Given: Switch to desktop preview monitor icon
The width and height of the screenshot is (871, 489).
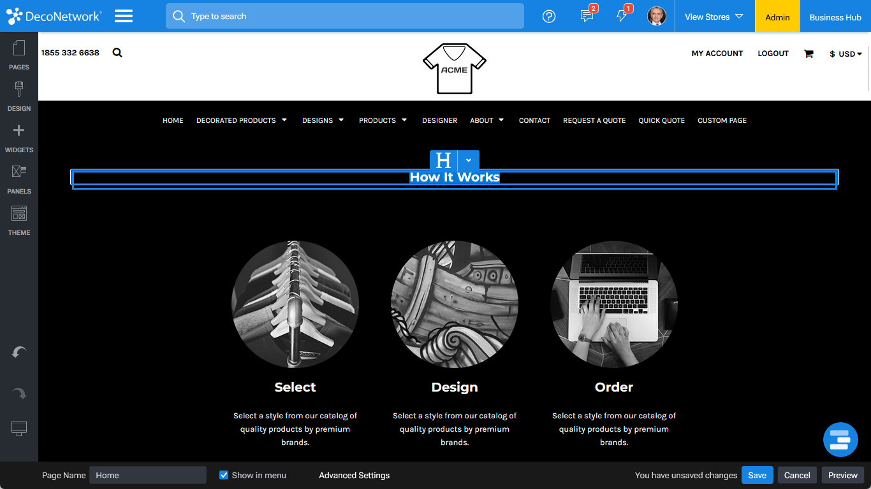Looking at the screenshot, I should tap(19, 429).
